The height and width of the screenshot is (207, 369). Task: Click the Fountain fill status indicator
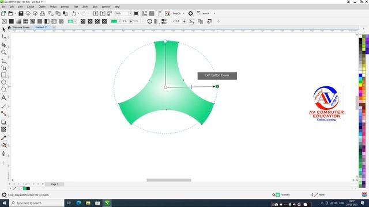coord(281,195)
